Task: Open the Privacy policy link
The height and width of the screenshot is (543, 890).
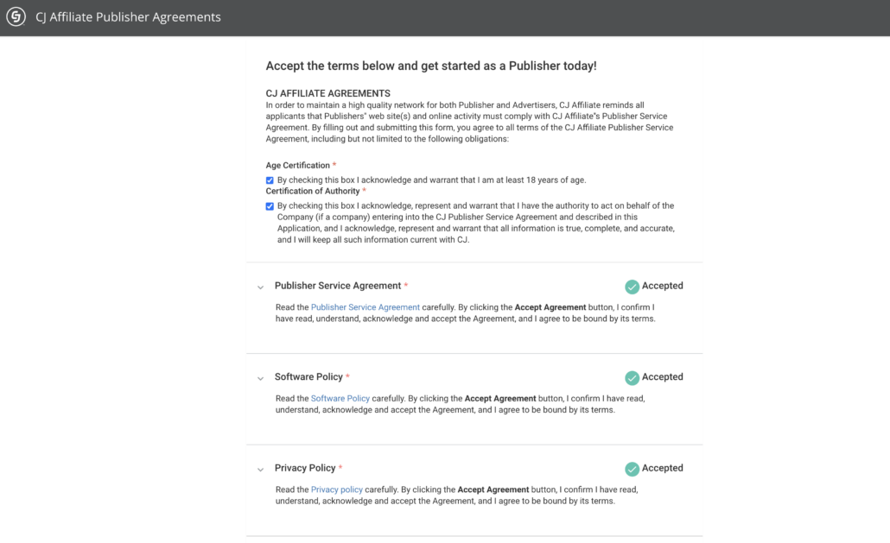Action: point(337,489)
